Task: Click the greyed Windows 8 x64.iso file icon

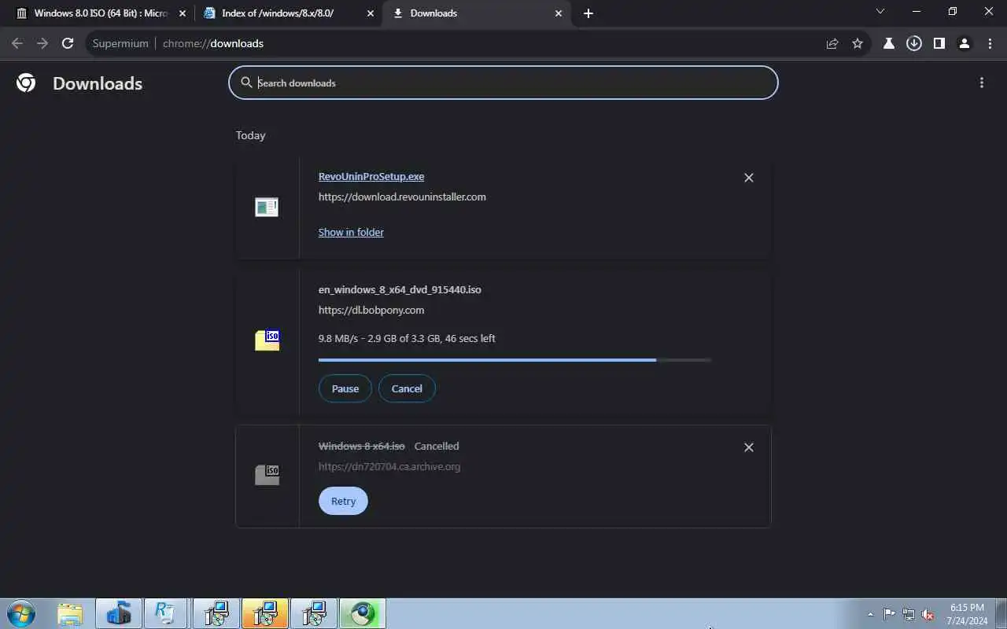Action: tap(267, 475)
